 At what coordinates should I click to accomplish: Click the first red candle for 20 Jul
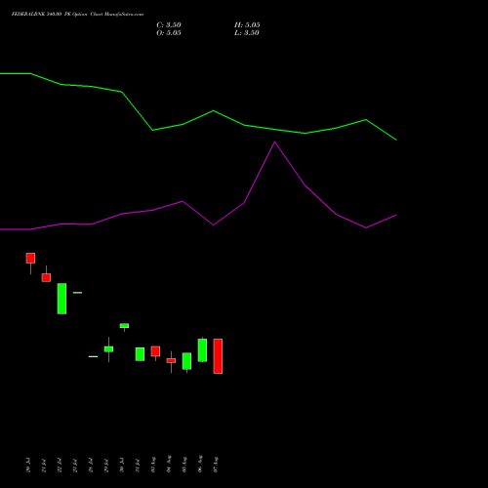point(30,258)
